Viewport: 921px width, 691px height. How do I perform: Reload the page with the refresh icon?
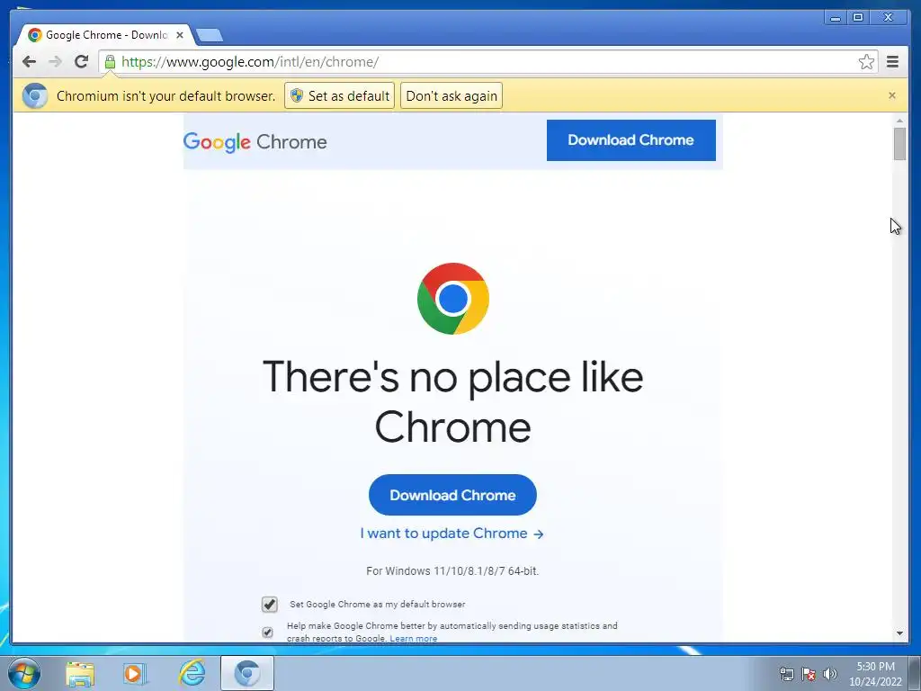click(82, 61)
